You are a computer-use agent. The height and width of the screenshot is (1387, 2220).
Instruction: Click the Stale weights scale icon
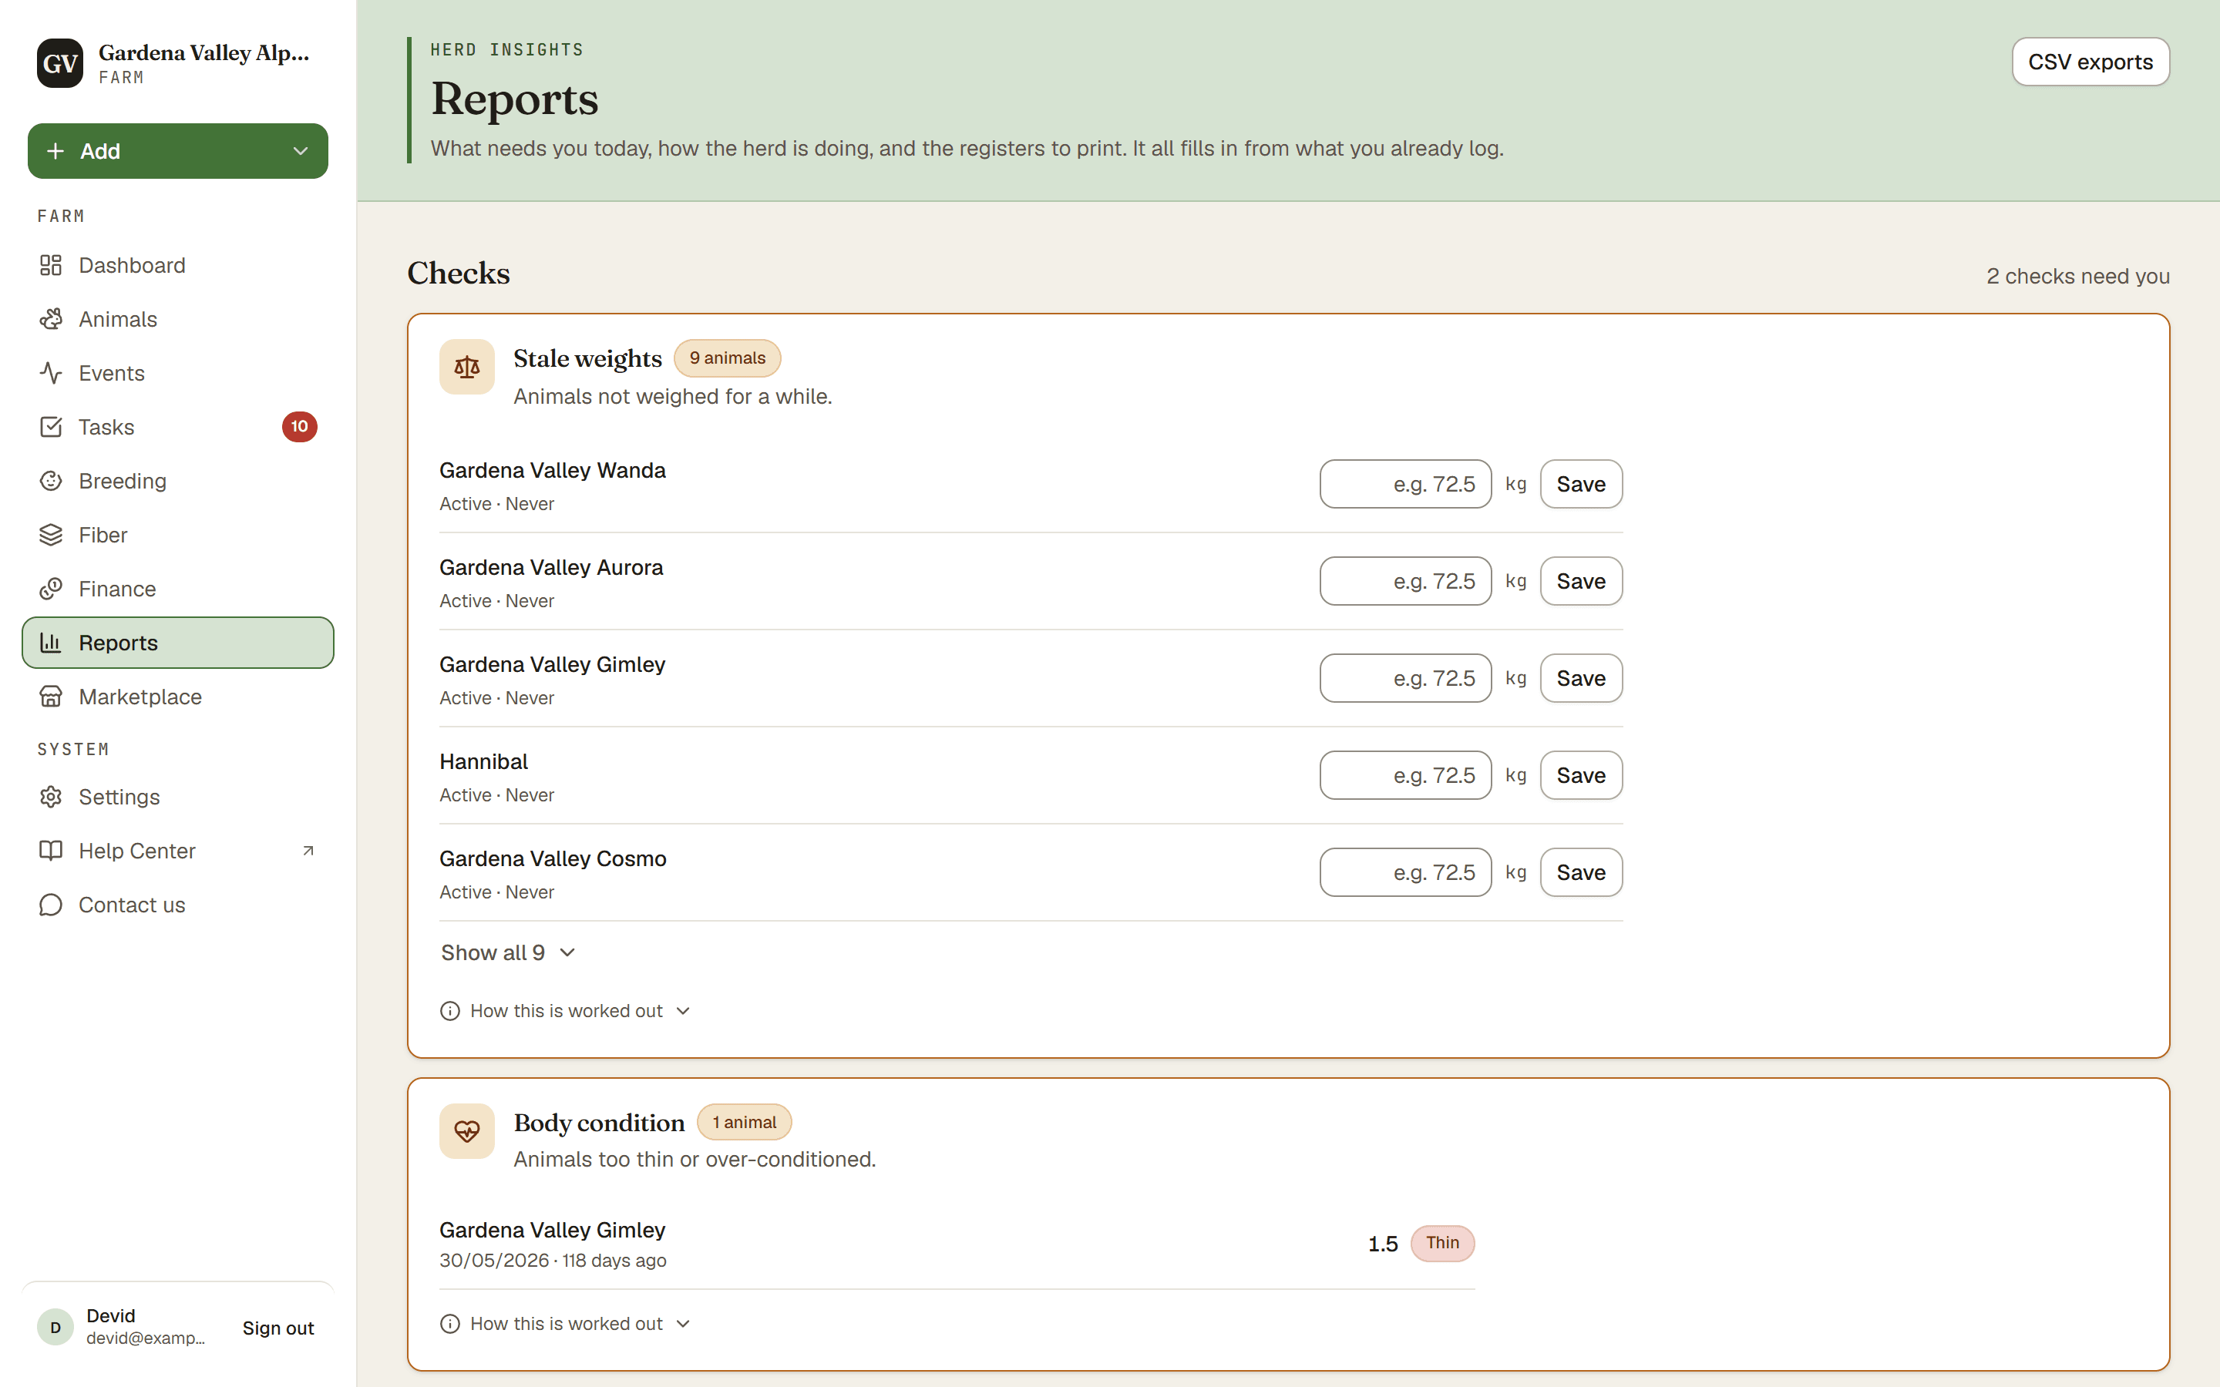tap(467, 368)
